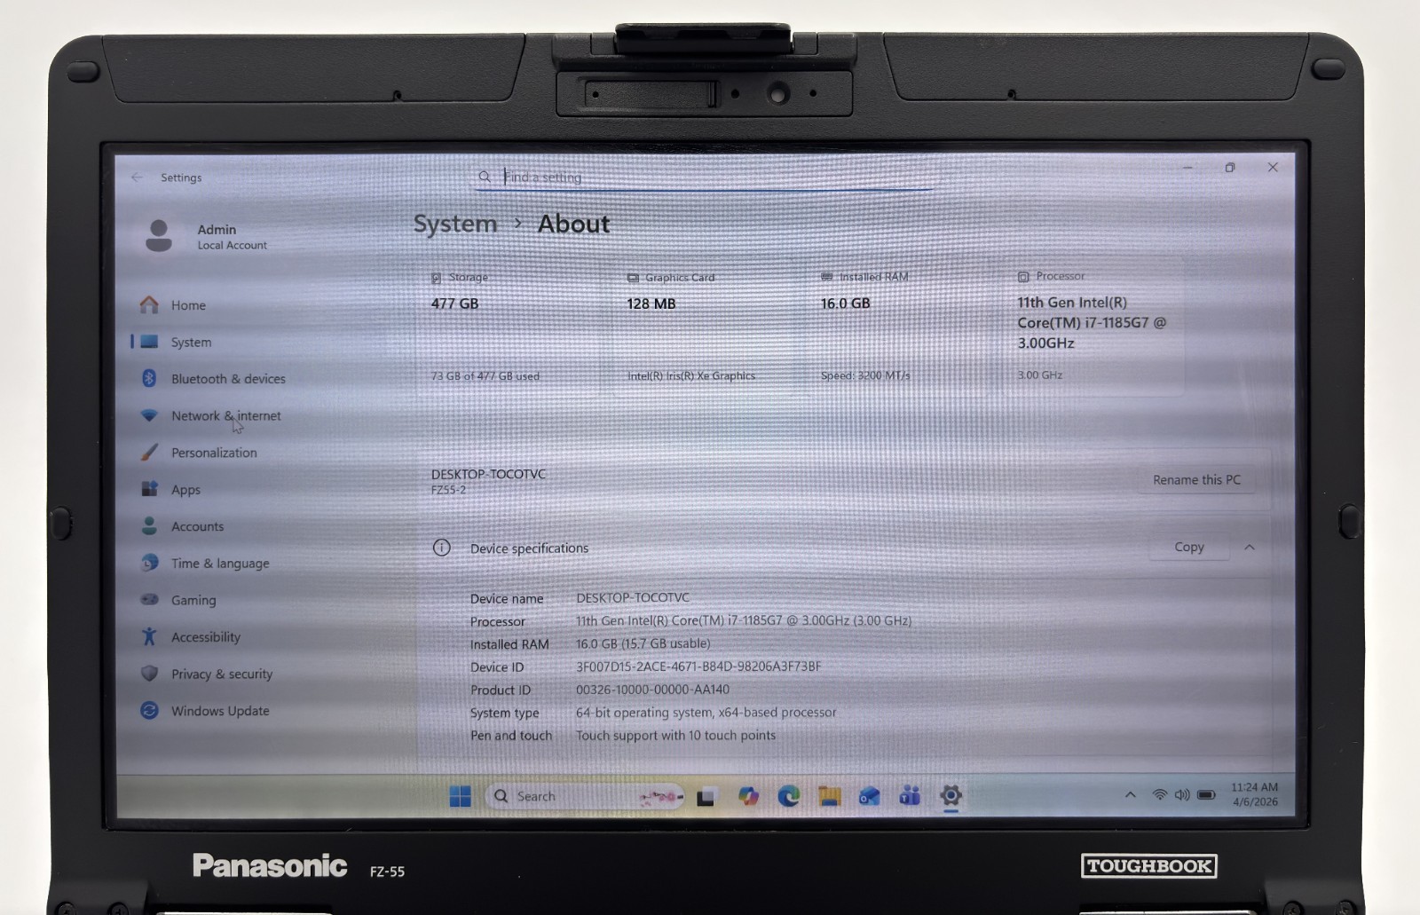This screenshot has width=1420, height=915.
Task: Click the Wi-Fi tray icon
Action: pyautogui.click(x=1159, y=795)
